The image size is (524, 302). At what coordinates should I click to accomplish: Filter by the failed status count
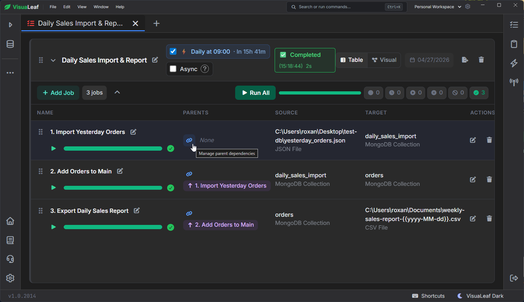click(x=437, y=93)
